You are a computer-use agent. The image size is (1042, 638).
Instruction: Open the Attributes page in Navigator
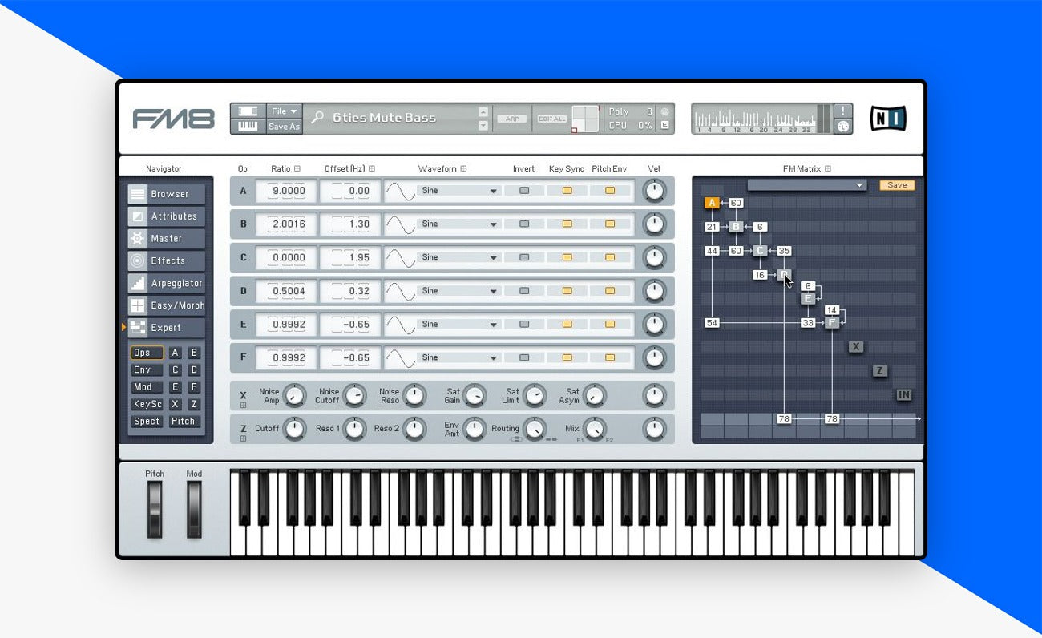coord(167,216)
